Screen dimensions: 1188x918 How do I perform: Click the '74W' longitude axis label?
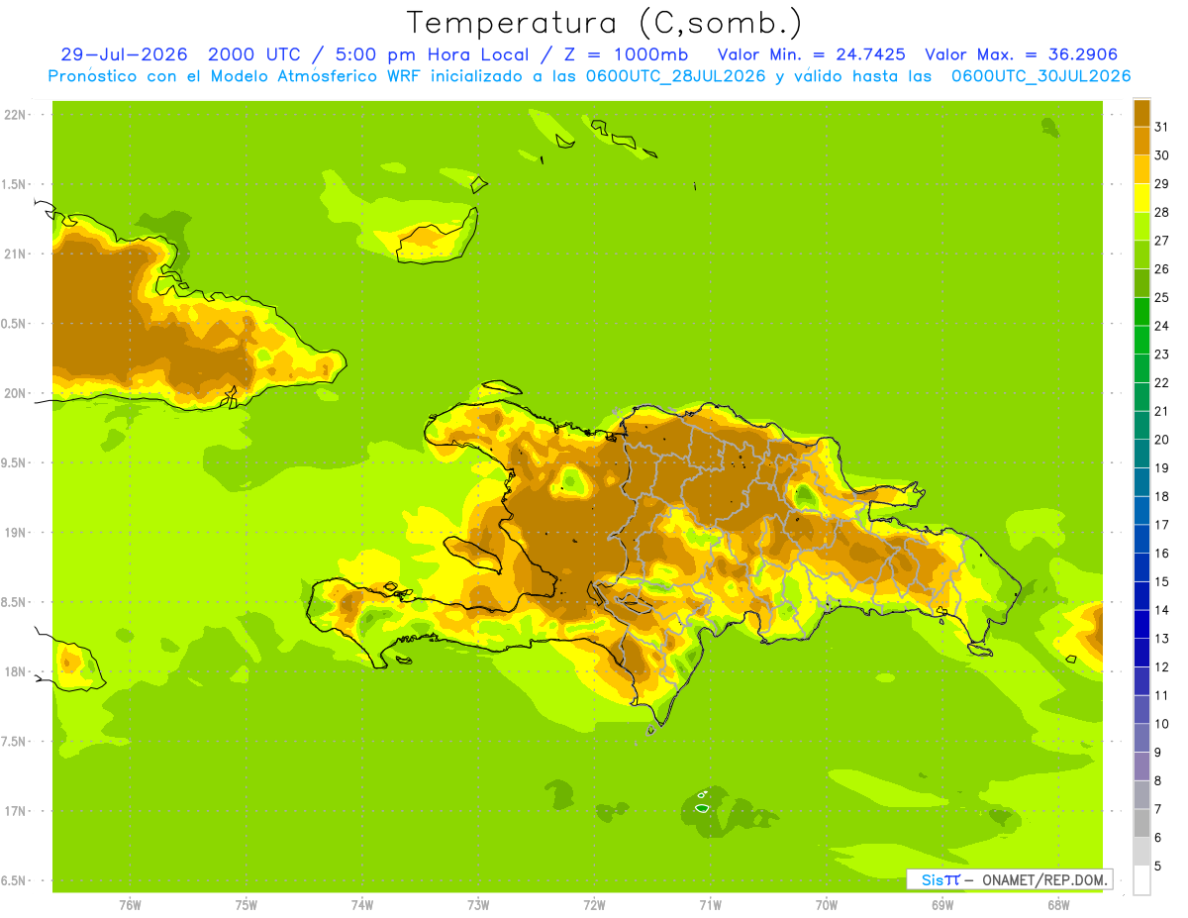(362, 905)
